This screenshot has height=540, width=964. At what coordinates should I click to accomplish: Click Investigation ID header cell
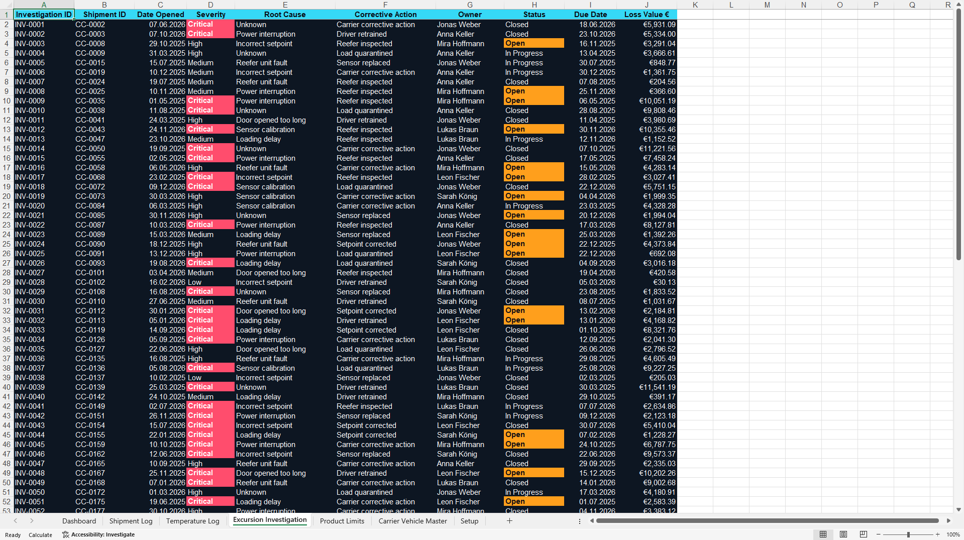(x=44, y=15)
